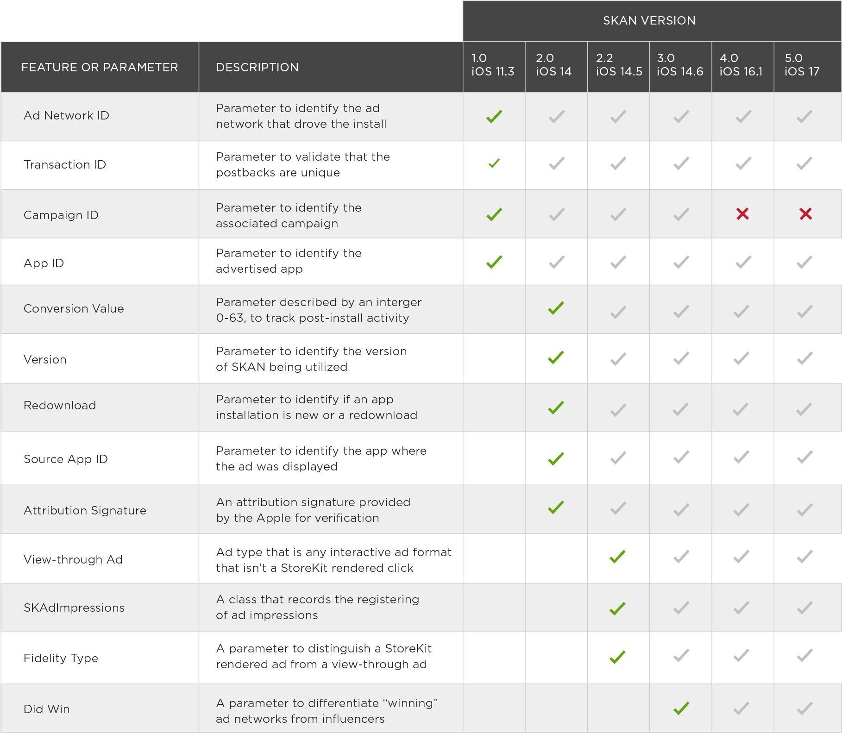Click small green checkmark for Transaction ID 1.0
Screen dimensions: 842x733
494,163
